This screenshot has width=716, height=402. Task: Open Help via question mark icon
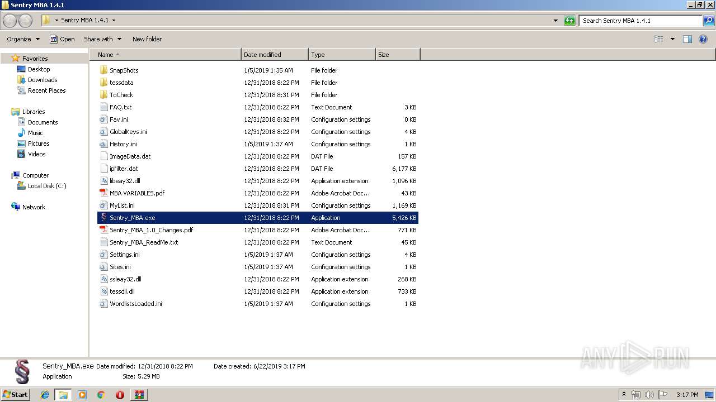point(703,39)
